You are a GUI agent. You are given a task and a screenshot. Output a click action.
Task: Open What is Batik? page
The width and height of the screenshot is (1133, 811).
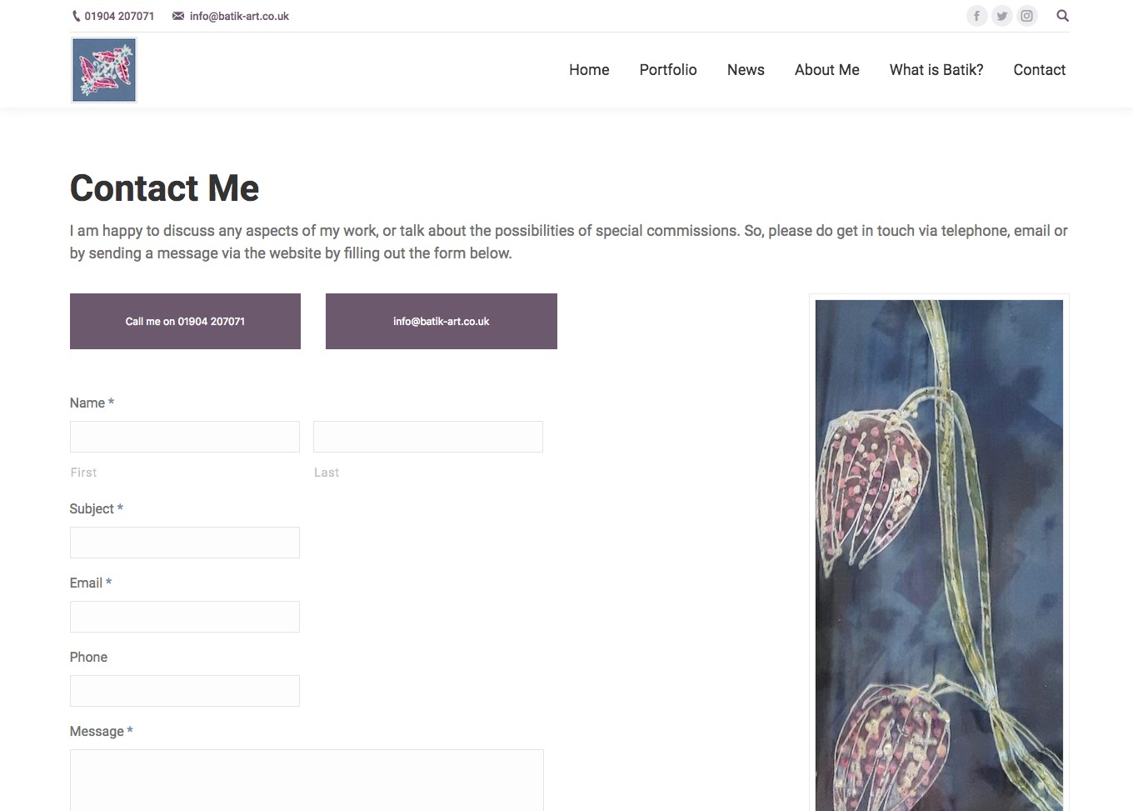[x=936, y=70]
